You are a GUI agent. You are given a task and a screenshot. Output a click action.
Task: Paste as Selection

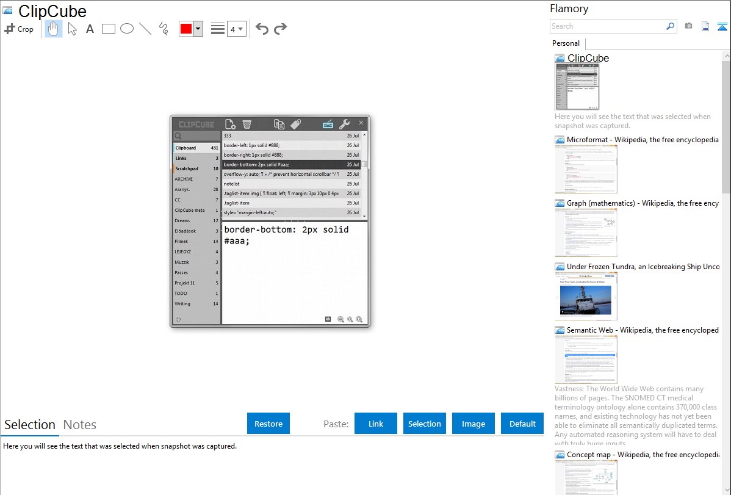point(425,424)
